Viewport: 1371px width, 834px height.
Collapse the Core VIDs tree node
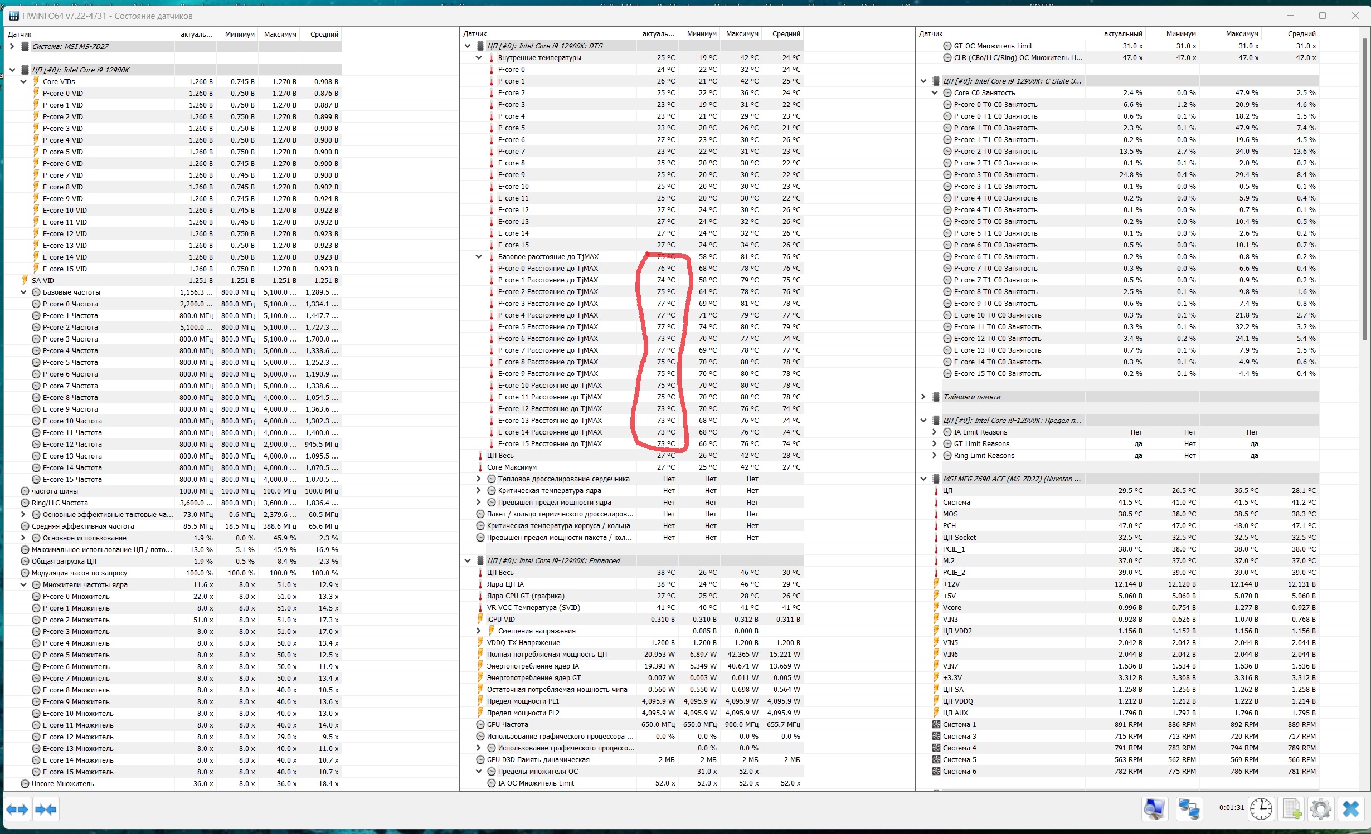tap(23, 81)
